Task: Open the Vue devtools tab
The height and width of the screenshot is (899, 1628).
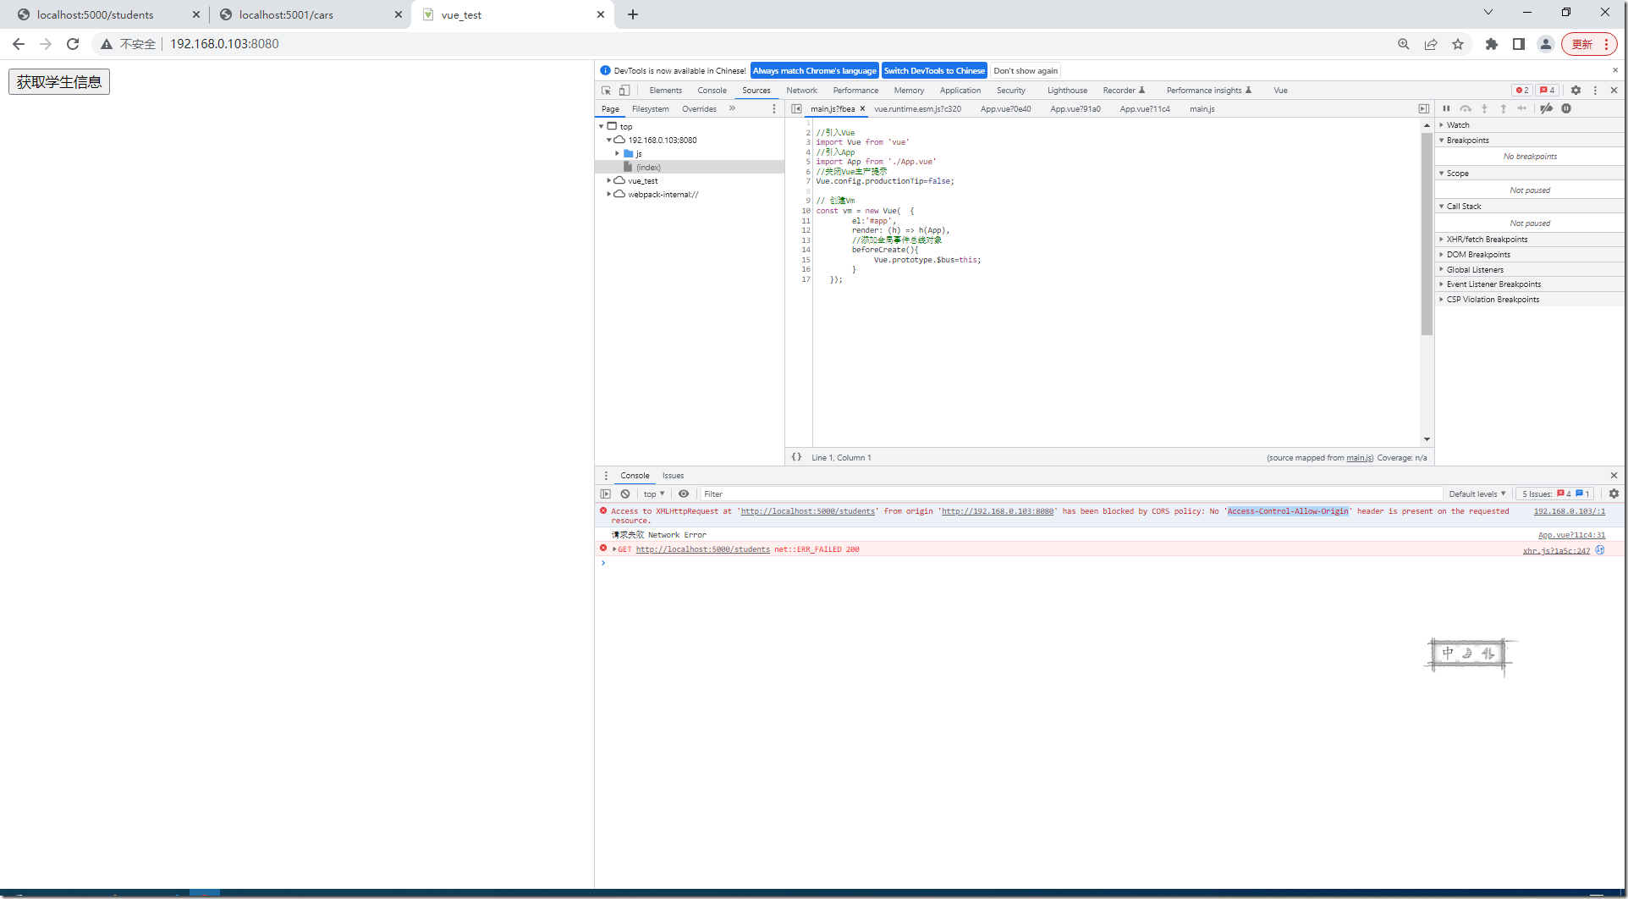Action: point(1280,91)
